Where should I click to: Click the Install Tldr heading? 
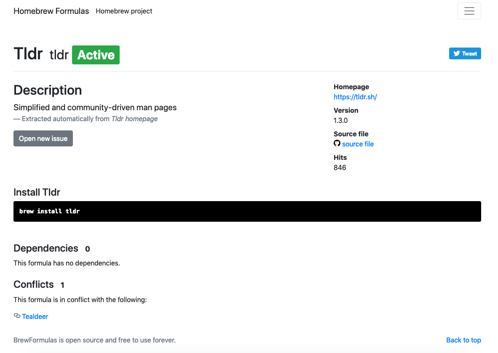click(x=37, y=192)
